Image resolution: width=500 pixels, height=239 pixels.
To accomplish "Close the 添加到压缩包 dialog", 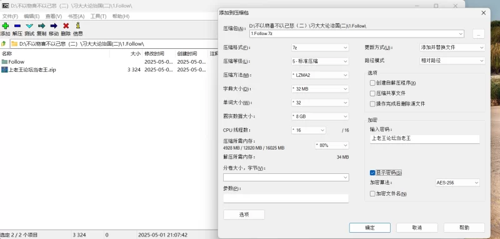I will (x=483, y=13).
